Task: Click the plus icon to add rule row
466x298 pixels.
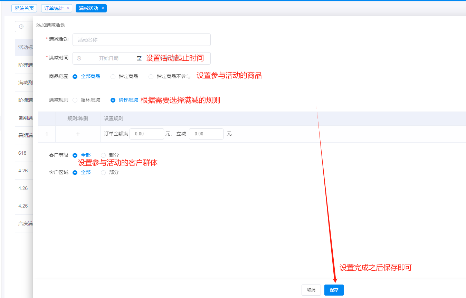Action: pos(78,134)
